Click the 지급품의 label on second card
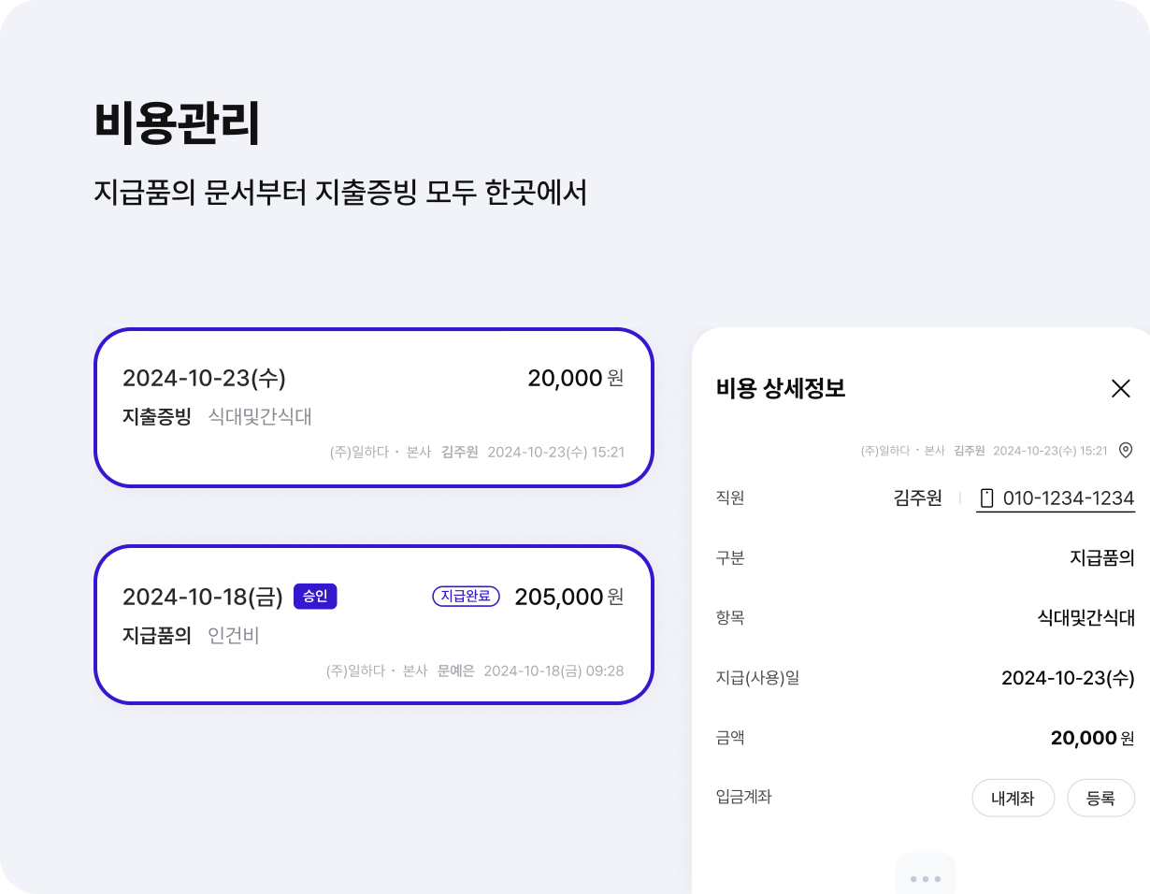Viewport: 1150px width, 894px height. coord(157,636)
